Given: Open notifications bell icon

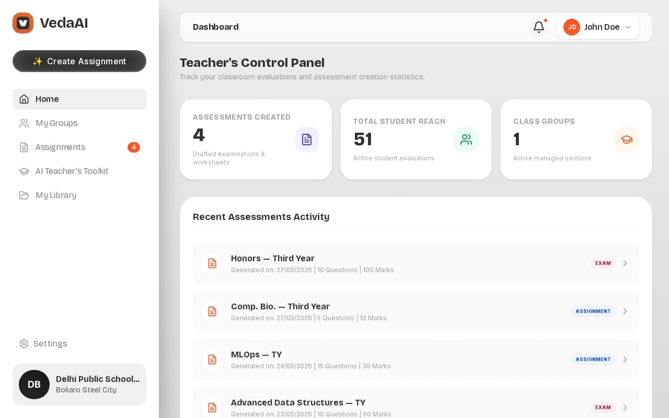Looking at the screenshot, I should click(539, 27).
